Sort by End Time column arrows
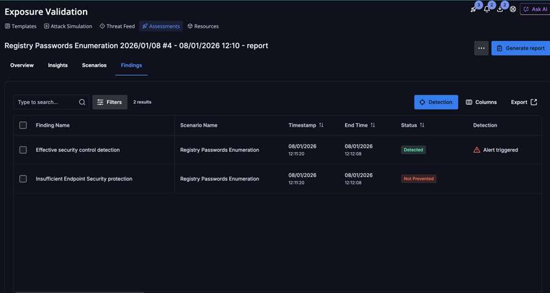 coord(372,125)
